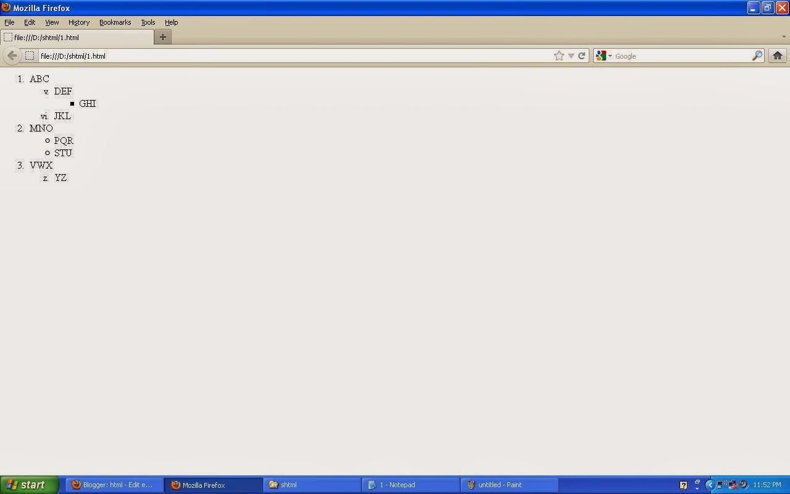Screen dimensions: 790x494
Task: Open the Bookmarks menu
Action: 115,22
